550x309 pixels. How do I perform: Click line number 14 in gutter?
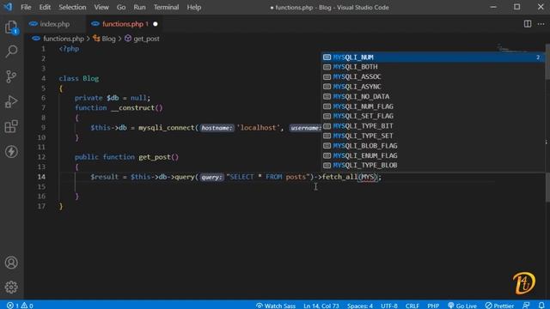click(41, 177)
